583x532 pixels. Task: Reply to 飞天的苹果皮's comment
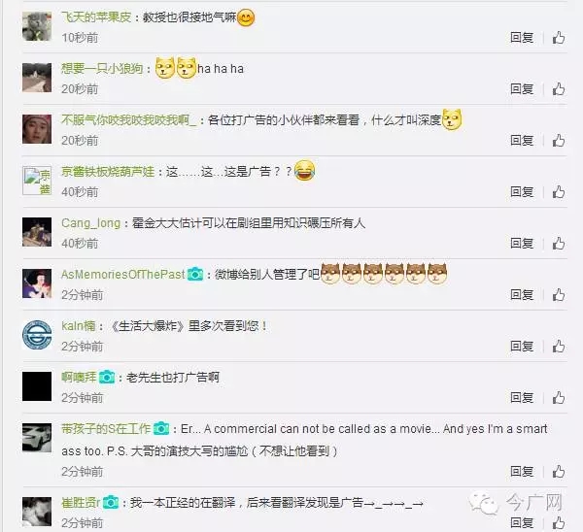522,38
